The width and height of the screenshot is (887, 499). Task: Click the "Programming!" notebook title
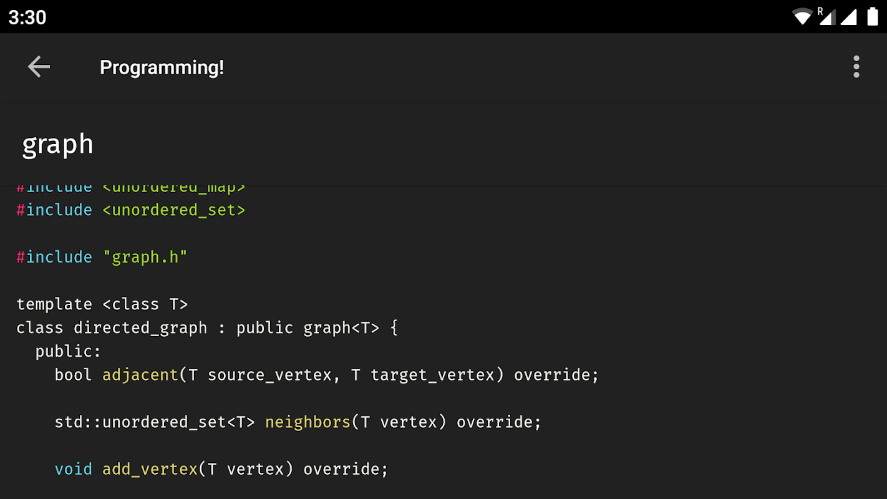(162, 67)
